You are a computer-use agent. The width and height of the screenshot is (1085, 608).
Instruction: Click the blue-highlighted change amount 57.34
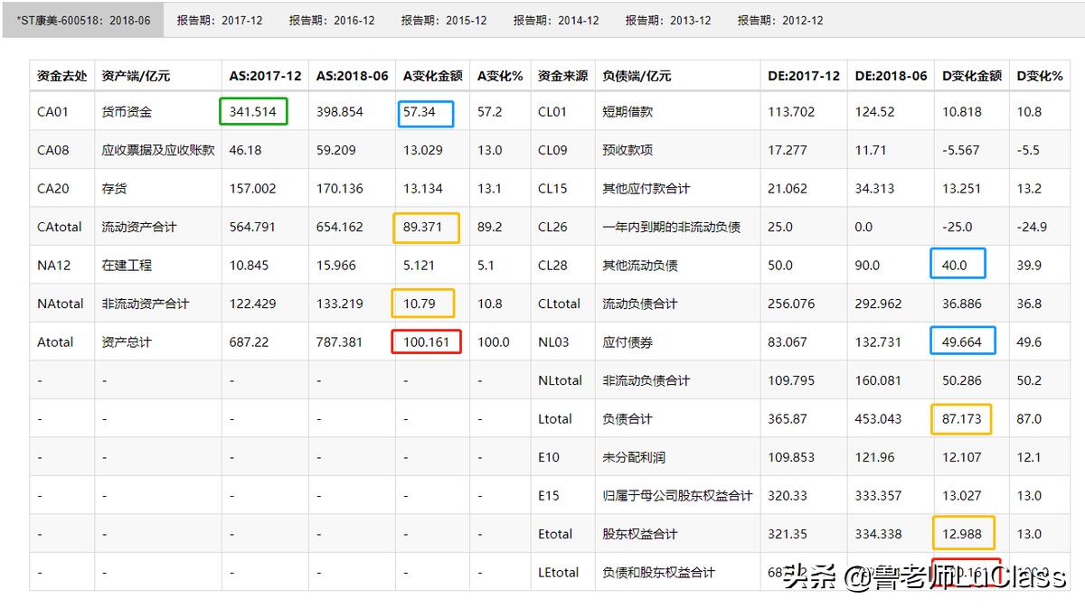click(426, 112)
